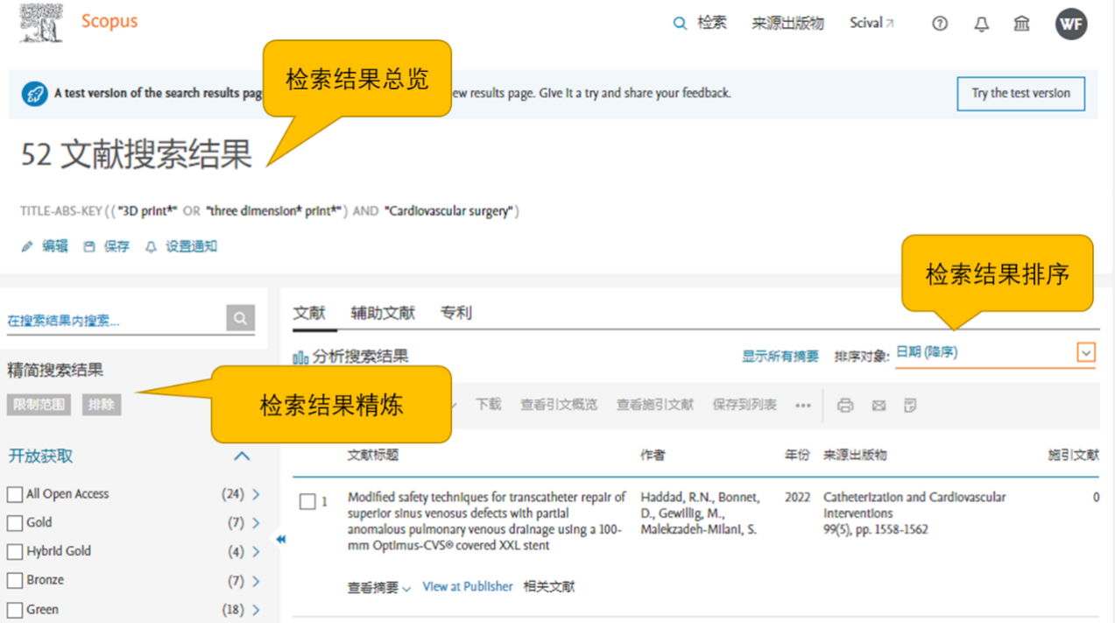Click the Try the test version button
1115x623 pixels.
point(1020,93)
